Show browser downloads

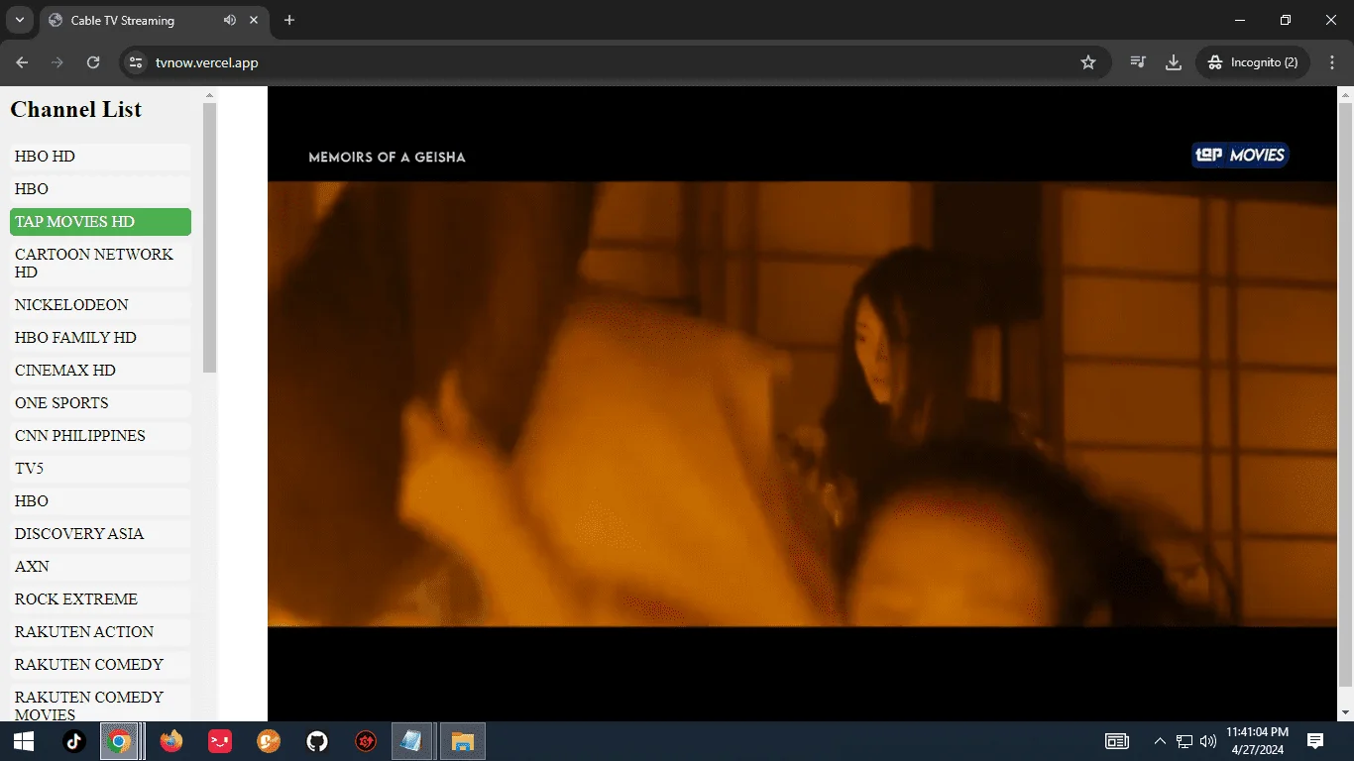pyautogui.click(x=1174, y=62)
